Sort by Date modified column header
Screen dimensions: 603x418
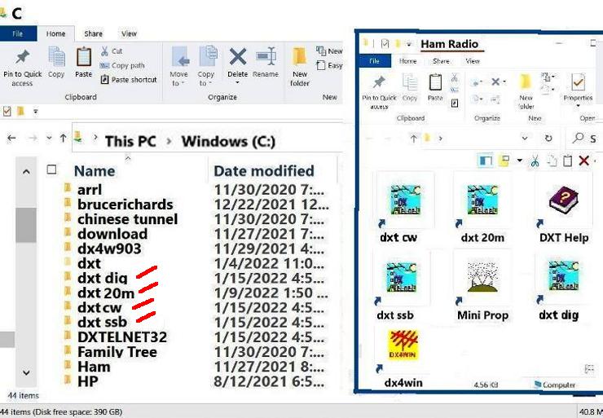(x=264, y=171)
